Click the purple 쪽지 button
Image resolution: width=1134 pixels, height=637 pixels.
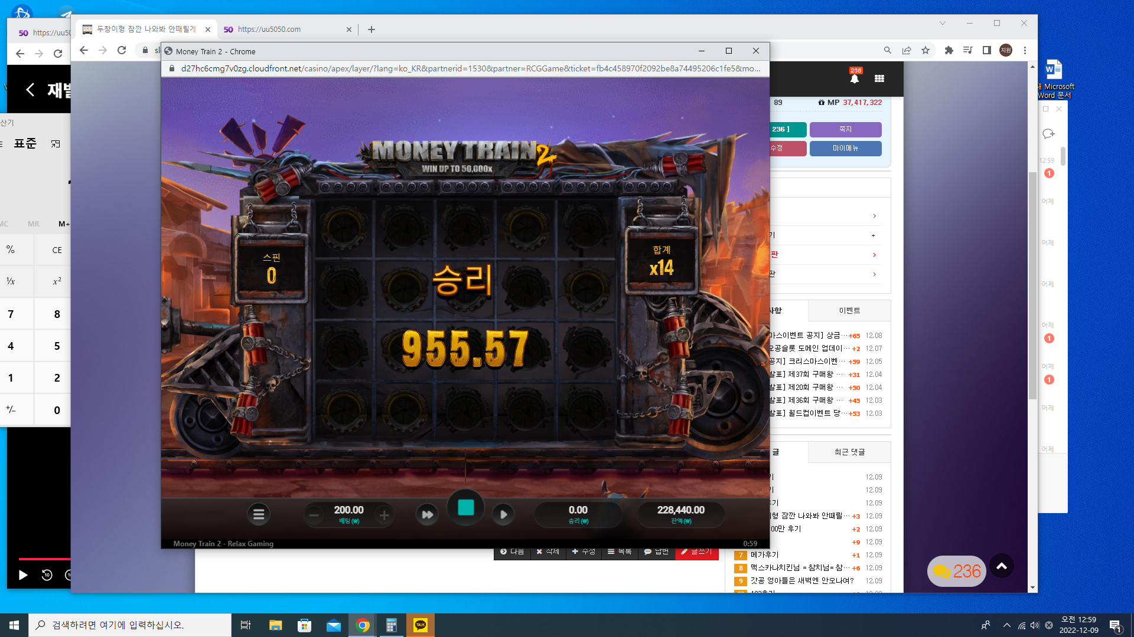[x=845, y=129]
